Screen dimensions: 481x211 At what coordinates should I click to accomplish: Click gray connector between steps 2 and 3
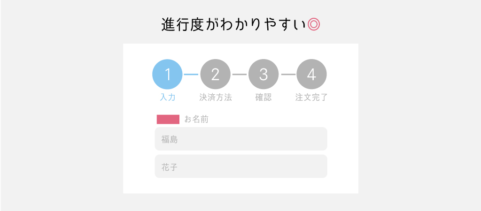(x=239, y=75)
